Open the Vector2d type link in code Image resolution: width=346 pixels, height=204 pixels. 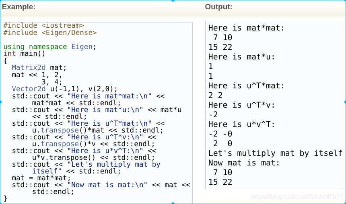29,89
